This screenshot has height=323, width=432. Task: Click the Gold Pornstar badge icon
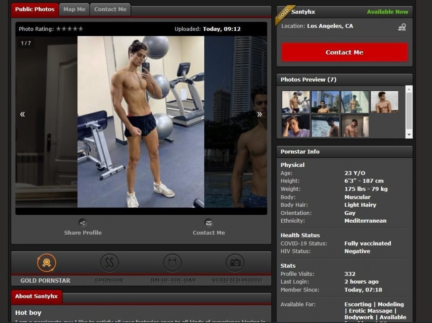click(x=46, y=263)
